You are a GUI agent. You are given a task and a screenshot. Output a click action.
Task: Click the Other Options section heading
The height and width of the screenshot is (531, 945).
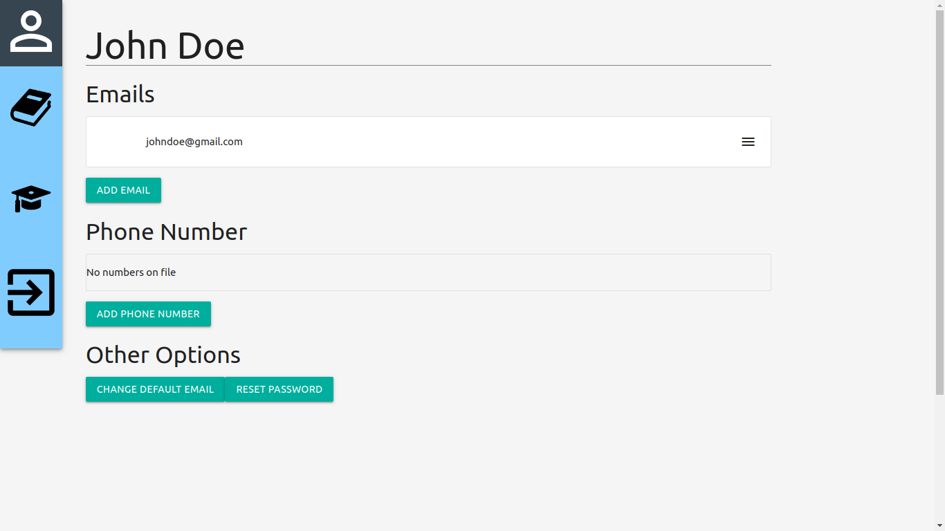click(x=163, y=355)
